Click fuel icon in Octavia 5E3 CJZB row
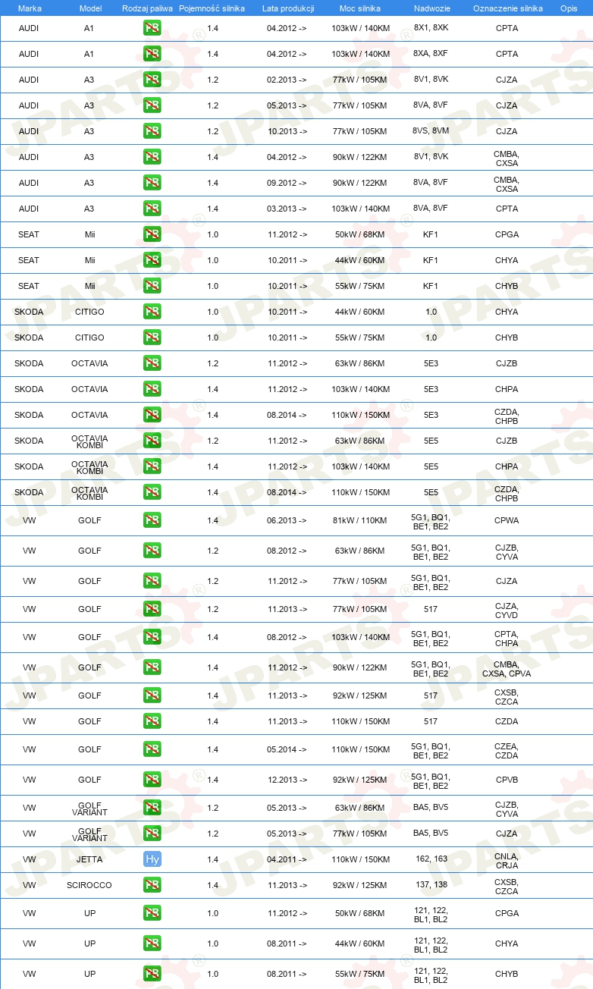Image resolution: width=593 pixels, height=989 pixels. (x=152, y=363)
